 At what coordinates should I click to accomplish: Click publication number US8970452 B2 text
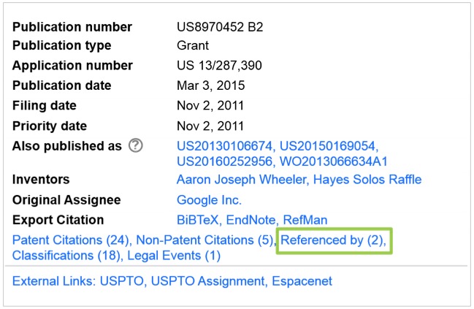click(220, 28)
